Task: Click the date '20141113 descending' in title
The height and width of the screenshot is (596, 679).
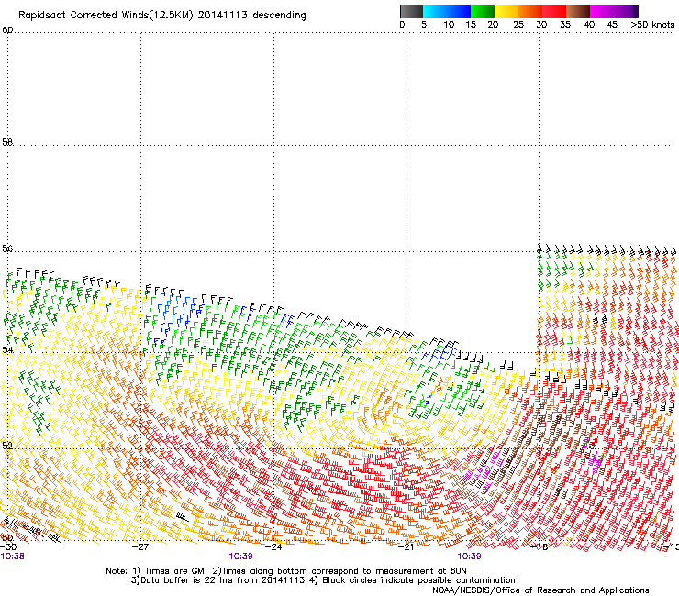Action: (x=251, y=16)
